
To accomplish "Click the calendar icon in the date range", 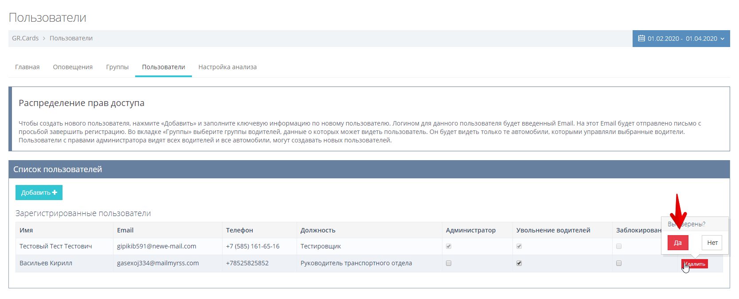I will [x=641, y=39].
